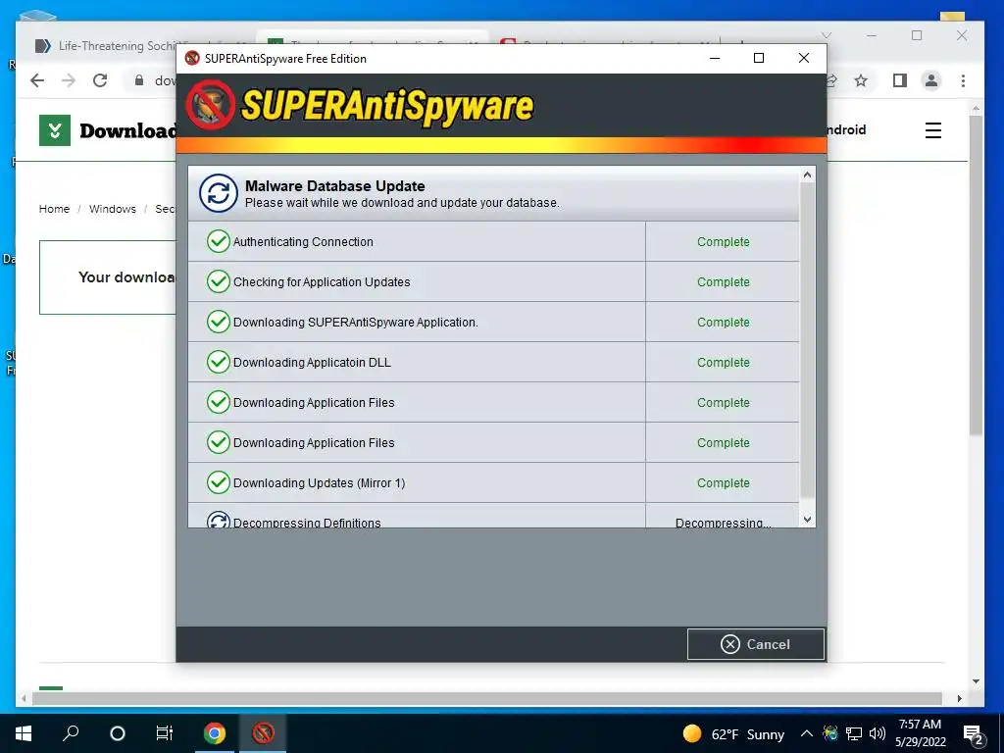Click the checkmark beside Downloading Applicatoin DLL
The height and width of the screenshot is (753, 1004).
pyautogui.click(x=219, y=363)
